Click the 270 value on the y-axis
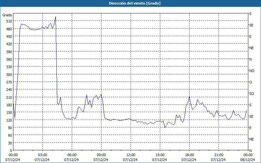The width and height of the screenshot is (261, 163). 9,82
